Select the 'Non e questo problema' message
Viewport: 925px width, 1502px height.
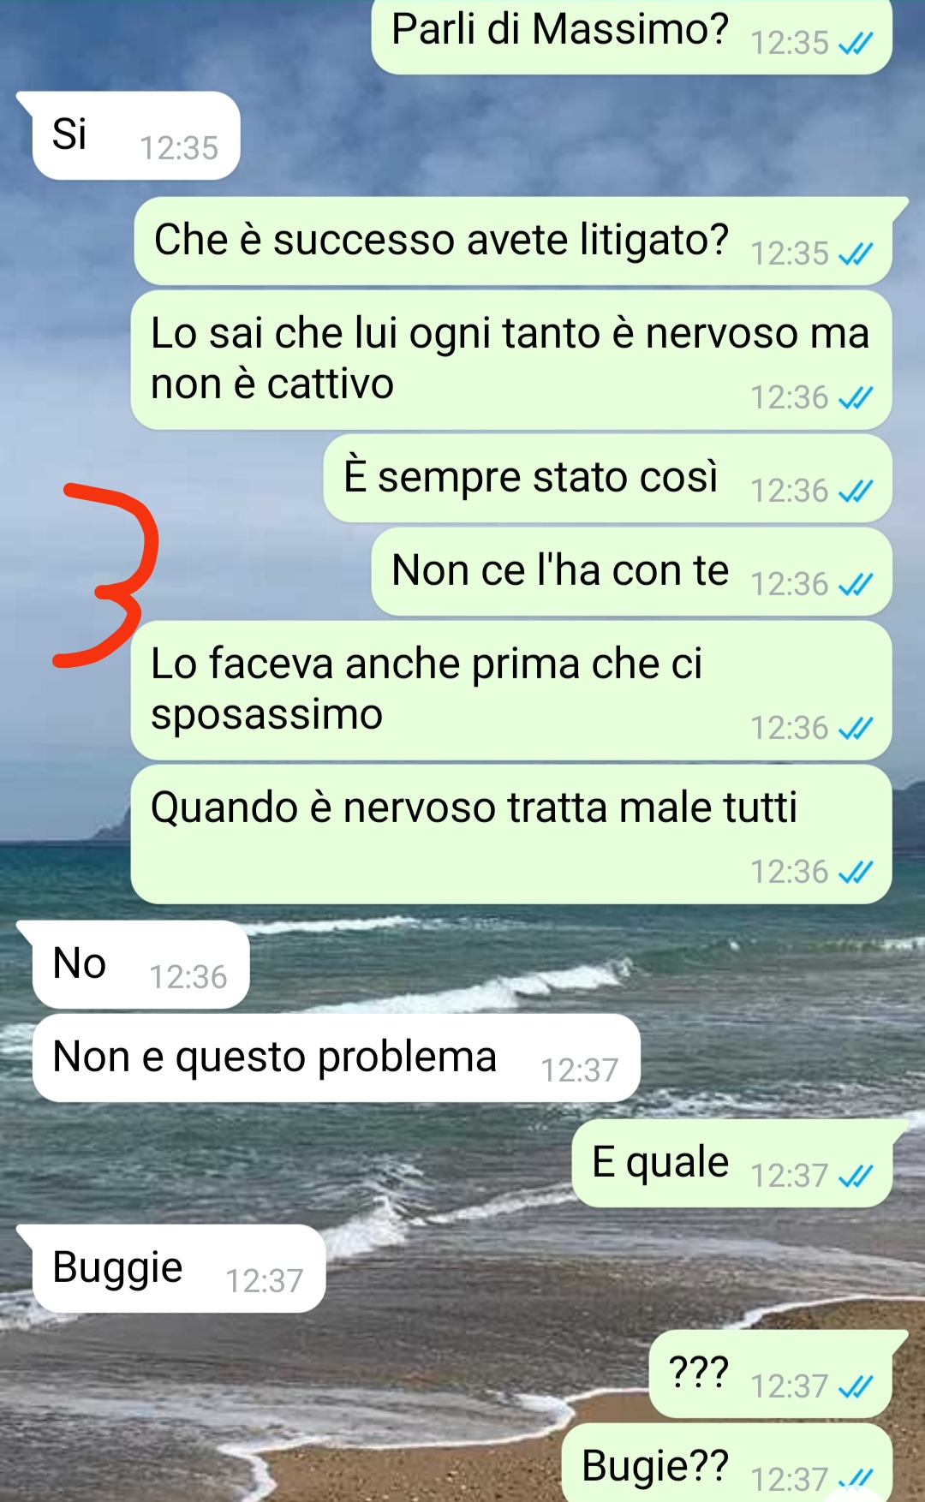(336, 1058)
